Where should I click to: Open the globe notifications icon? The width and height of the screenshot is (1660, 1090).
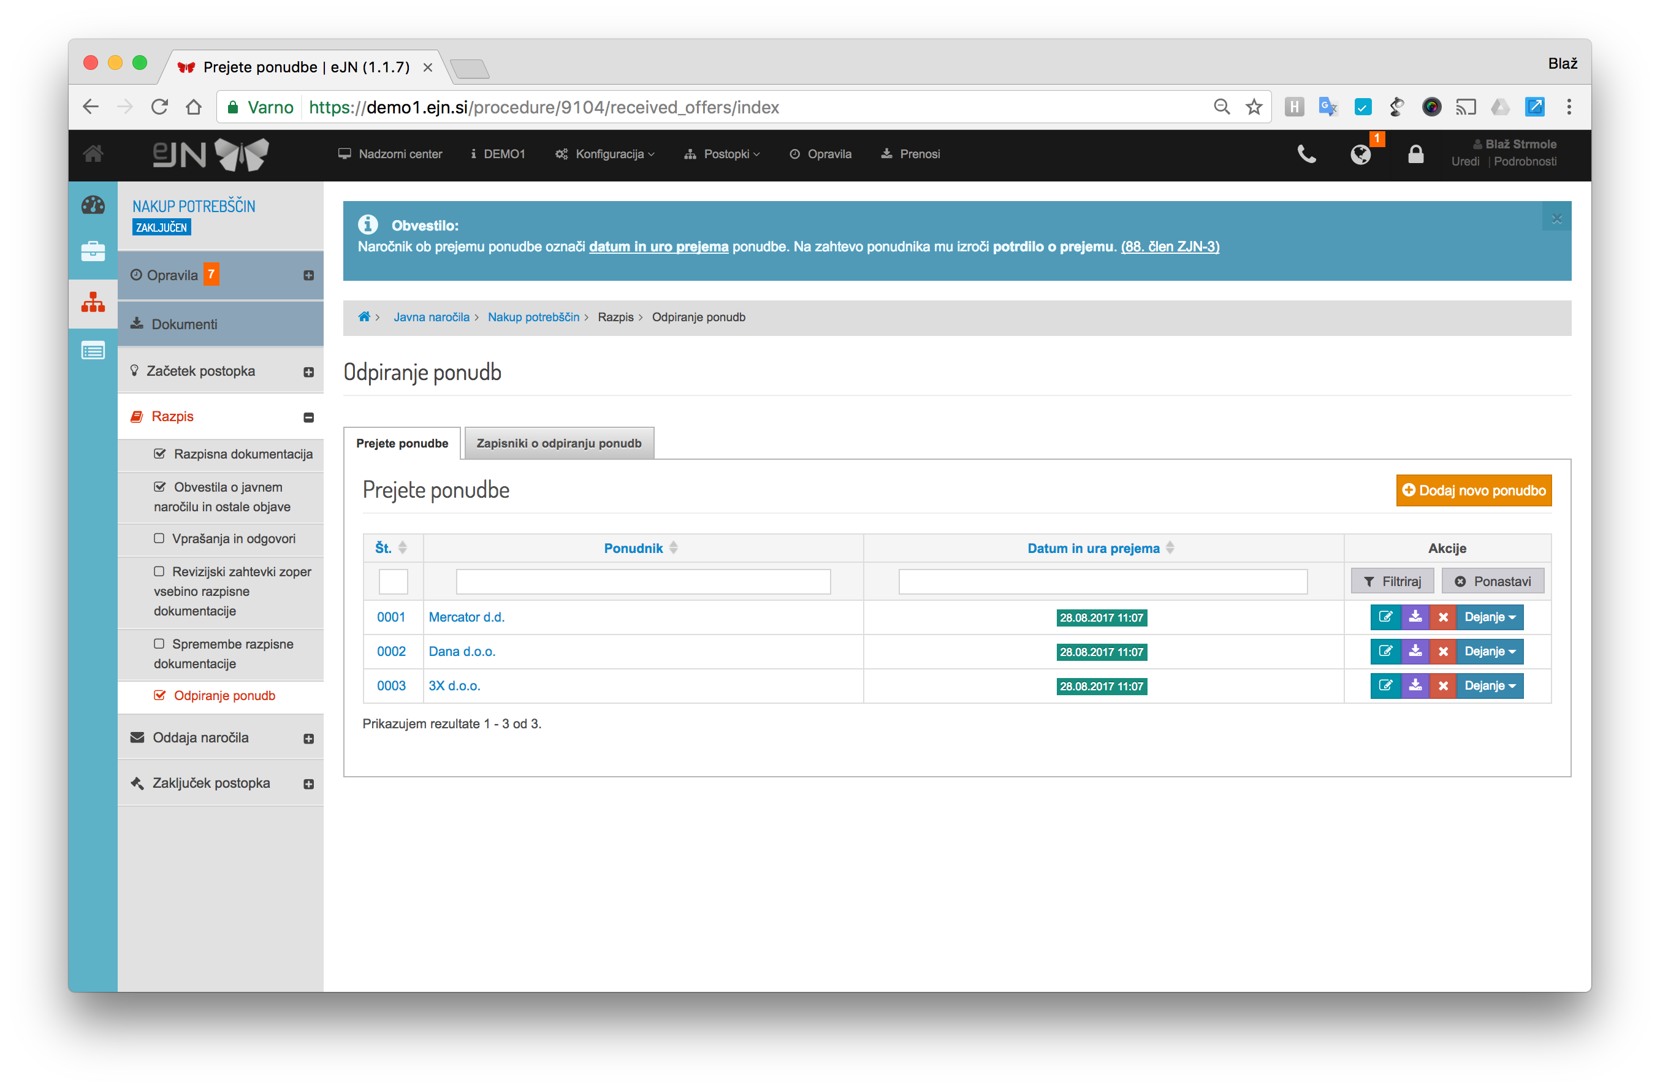point(1360,154)
